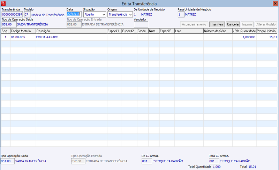Click the Grade column header
This screenshot has height=170, width=279.
click(143, 31)
